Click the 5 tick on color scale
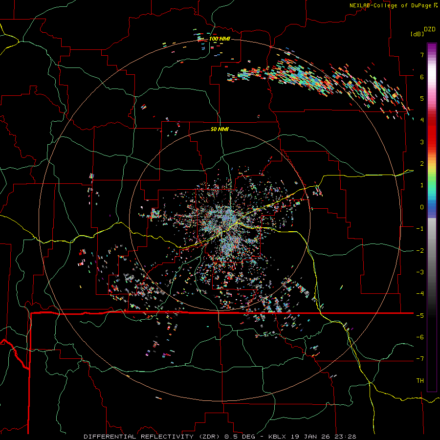Viewport: 440px width, 440px height. click(x=422, y=98)
